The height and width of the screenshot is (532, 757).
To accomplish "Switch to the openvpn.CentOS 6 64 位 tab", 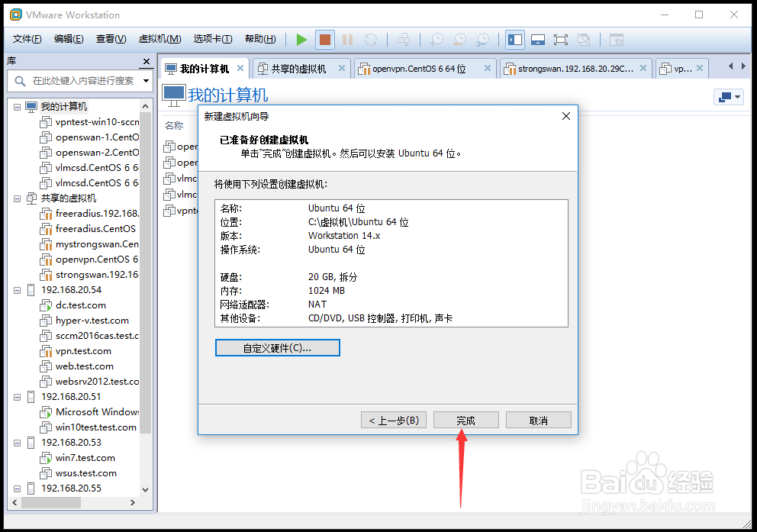I will (x=419, y=69).
